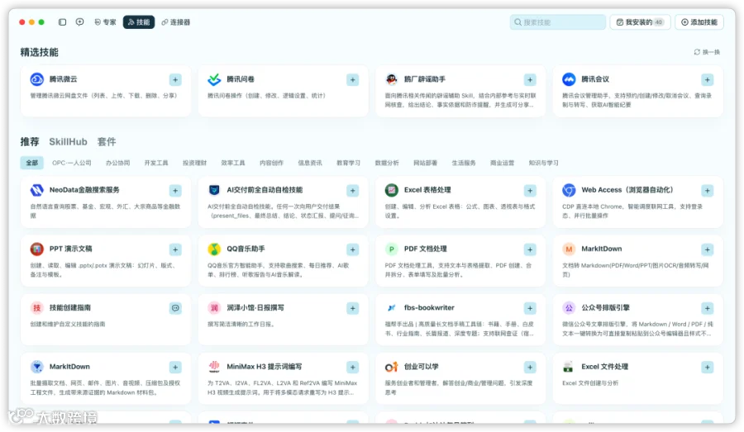Focus the 搜索技能 search field

tap(557, 22)
